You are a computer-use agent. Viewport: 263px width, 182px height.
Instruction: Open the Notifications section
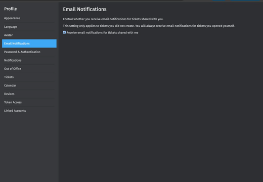(29, 60)
